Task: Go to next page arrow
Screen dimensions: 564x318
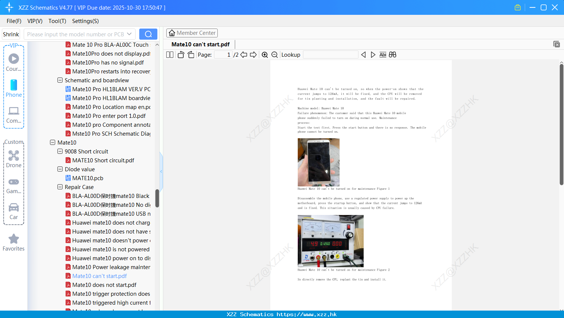Action: click(x=253, y=54)
